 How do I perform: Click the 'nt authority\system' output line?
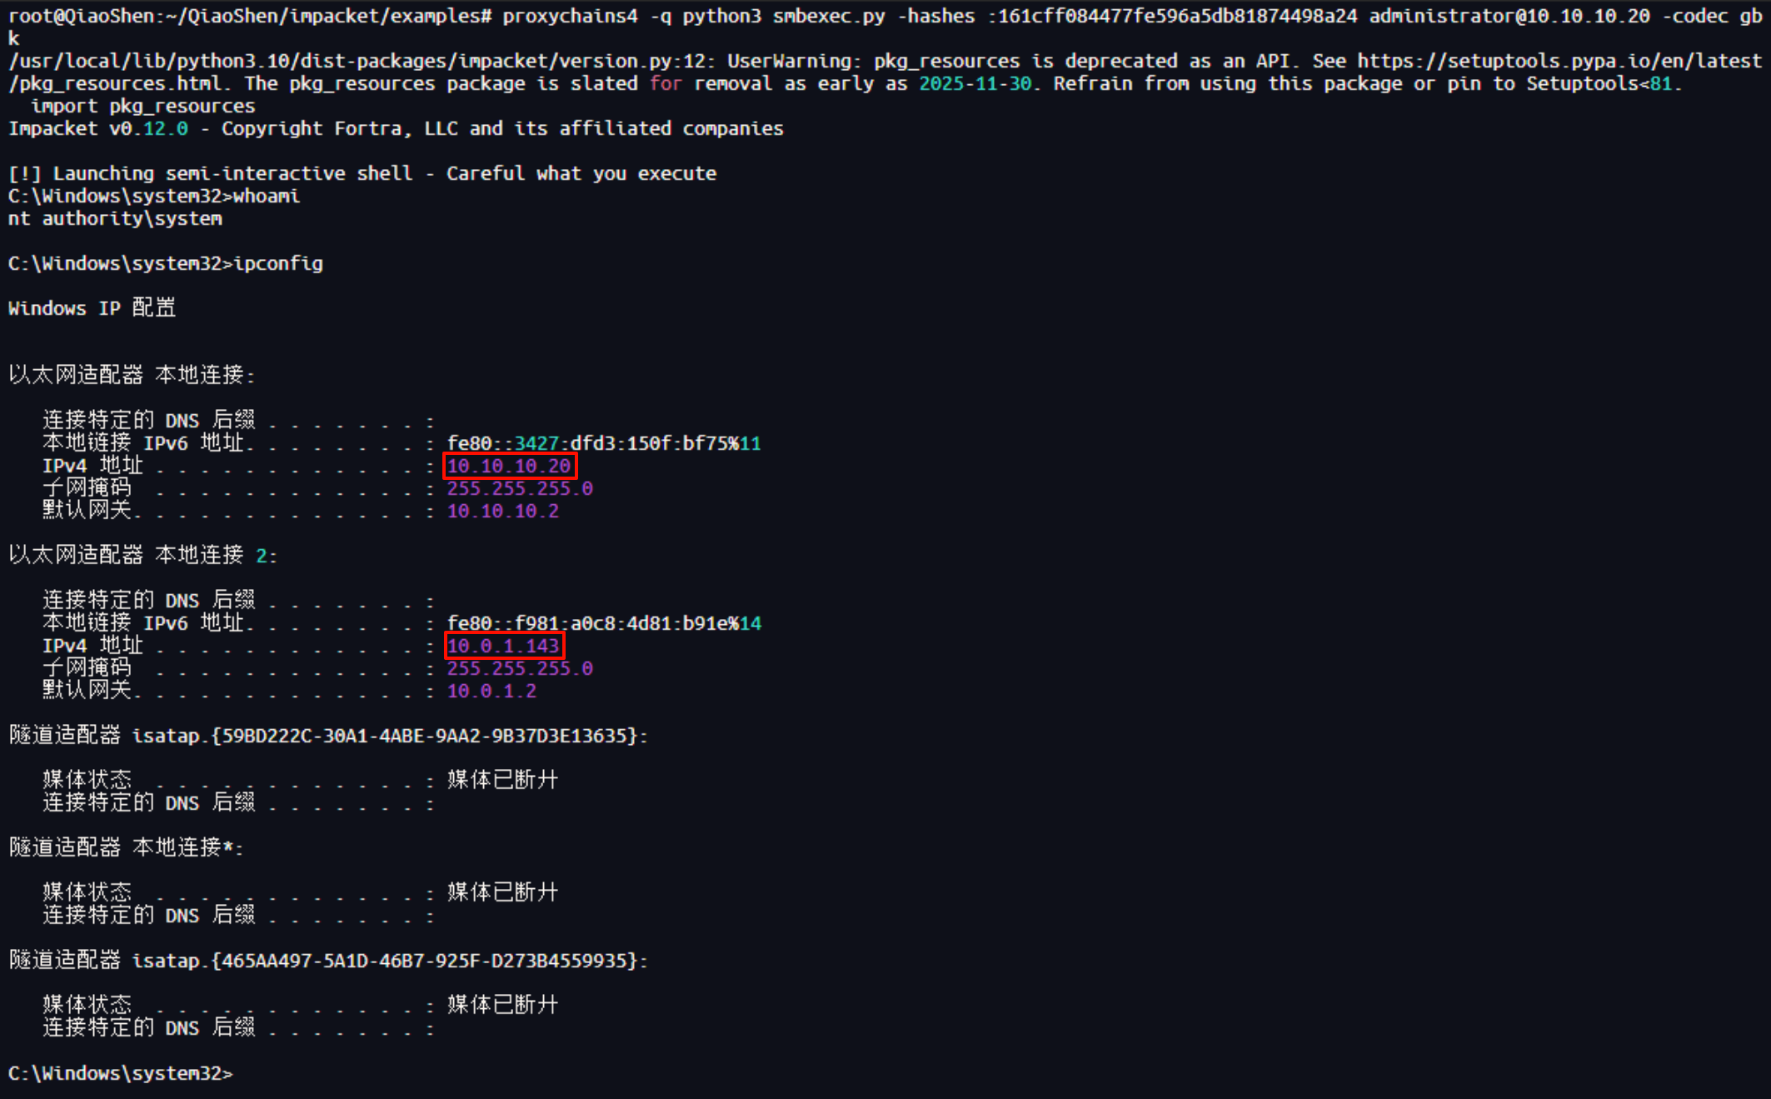(115, 218)
